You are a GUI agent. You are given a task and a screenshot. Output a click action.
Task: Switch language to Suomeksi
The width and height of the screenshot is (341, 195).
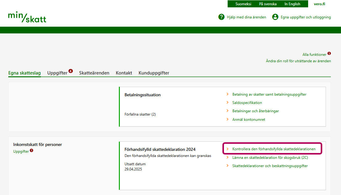[x=243, y=4]
